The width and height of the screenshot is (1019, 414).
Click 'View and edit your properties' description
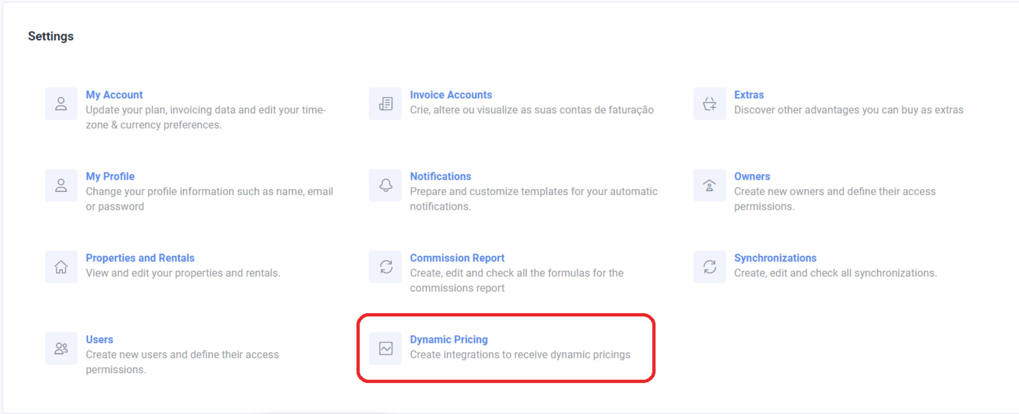click(x=183, y=273)
